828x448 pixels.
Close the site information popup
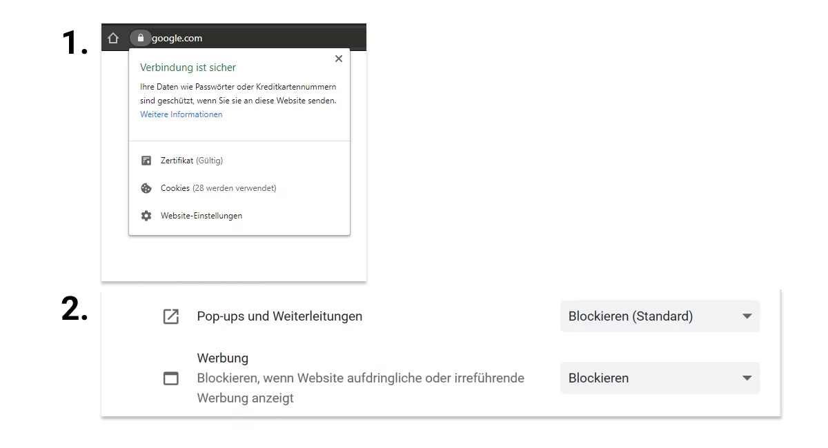(x=338, y=59)
